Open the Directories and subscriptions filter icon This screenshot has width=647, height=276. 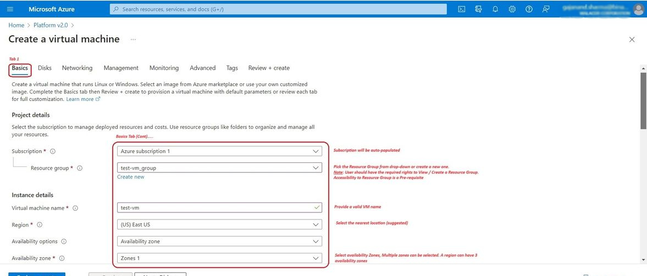[479, 9]
